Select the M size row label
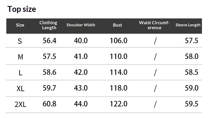The width and height of the screenshot is (208, 118). pyautogui.click(x=21, y=57)
